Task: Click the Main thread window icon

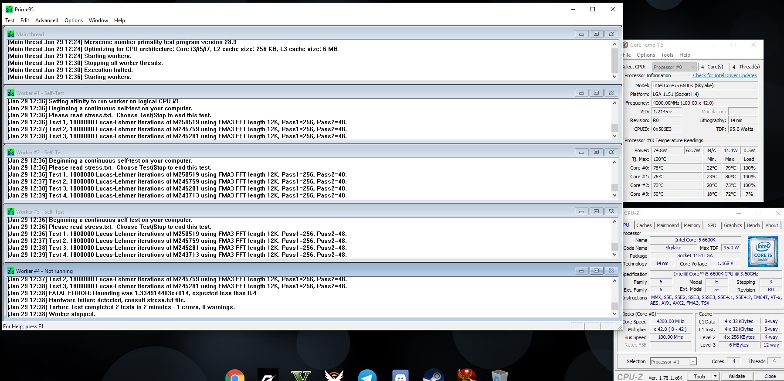Action: (11, 34)
